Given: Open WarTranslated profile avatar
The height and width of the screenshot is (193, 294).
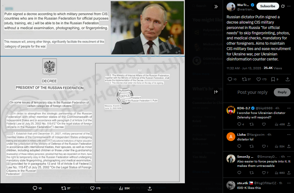Looking at the screenshot, I should point(231,7).
